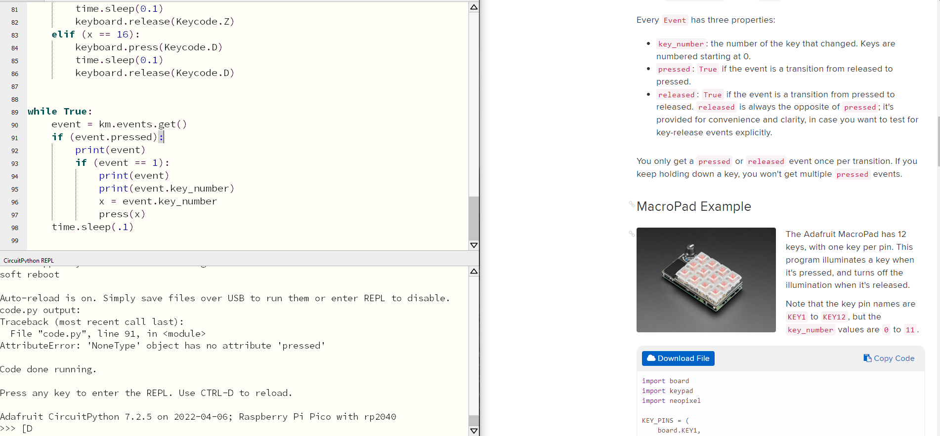
Task: Click 'press(x)' call in code editor
Action: coord(122,214)
